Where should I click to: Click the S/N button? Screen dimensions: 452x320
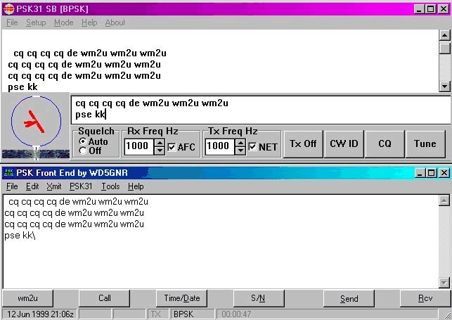[x=259, y=298]
